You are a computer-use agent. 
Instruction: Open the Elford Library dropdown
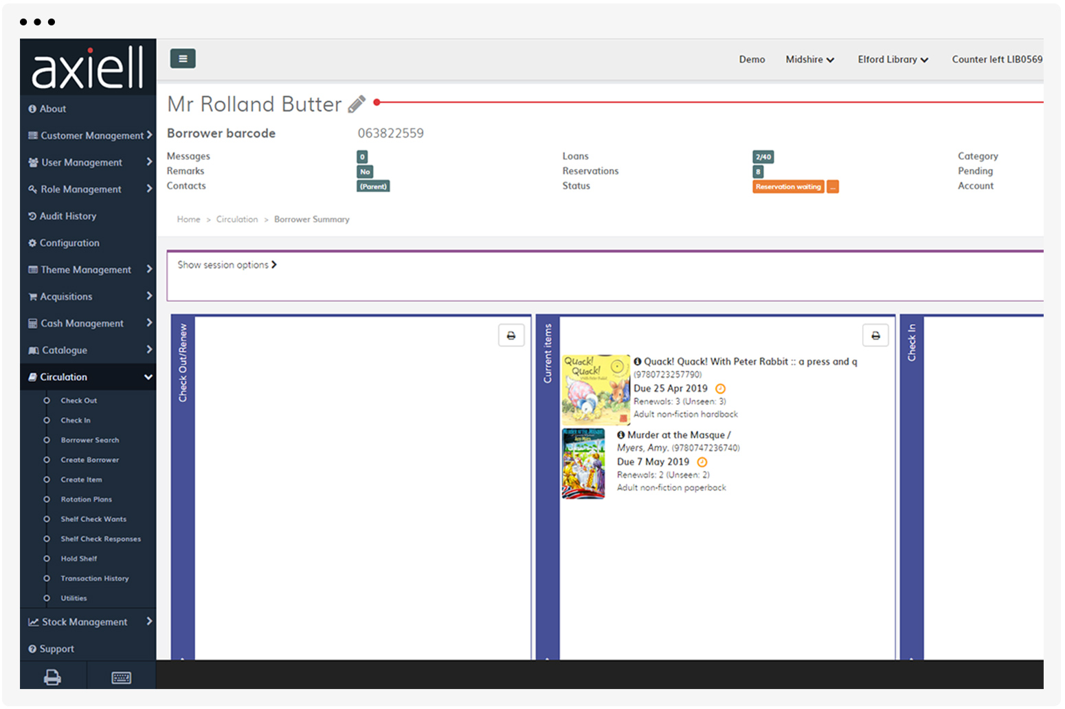pos(893,60)
